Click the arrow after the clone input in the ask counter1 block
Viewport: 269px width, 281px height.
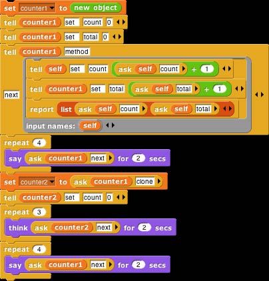159,182
